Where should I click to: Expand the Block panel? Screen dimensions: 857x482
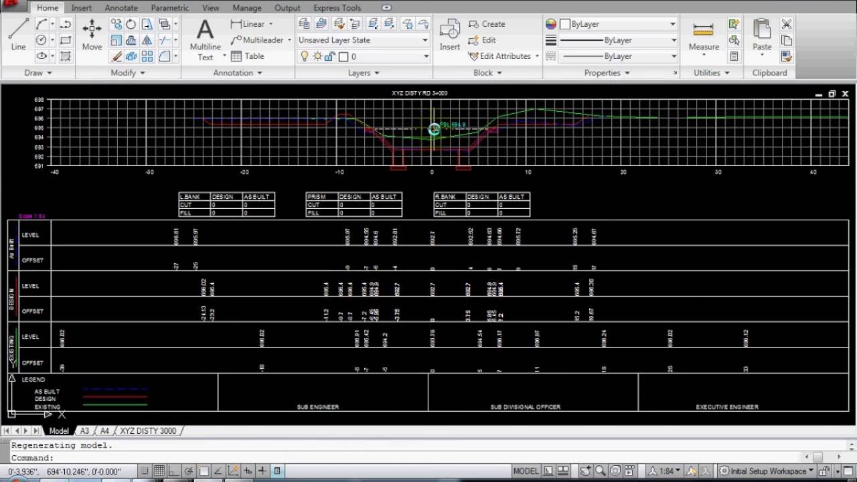point(487,73)
